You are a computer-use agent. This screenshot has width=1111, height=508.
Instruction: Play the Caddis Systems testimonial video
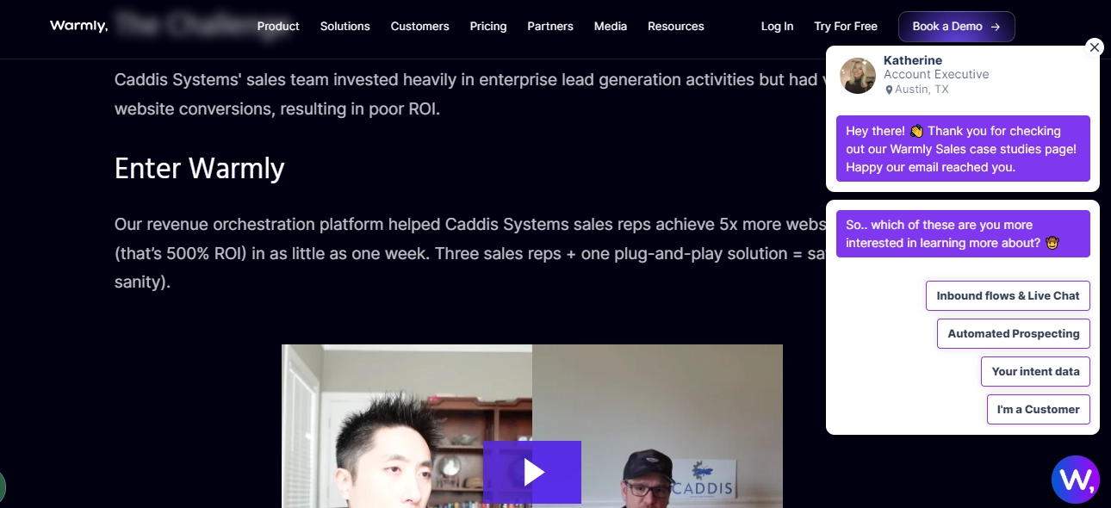pos(532,472)
